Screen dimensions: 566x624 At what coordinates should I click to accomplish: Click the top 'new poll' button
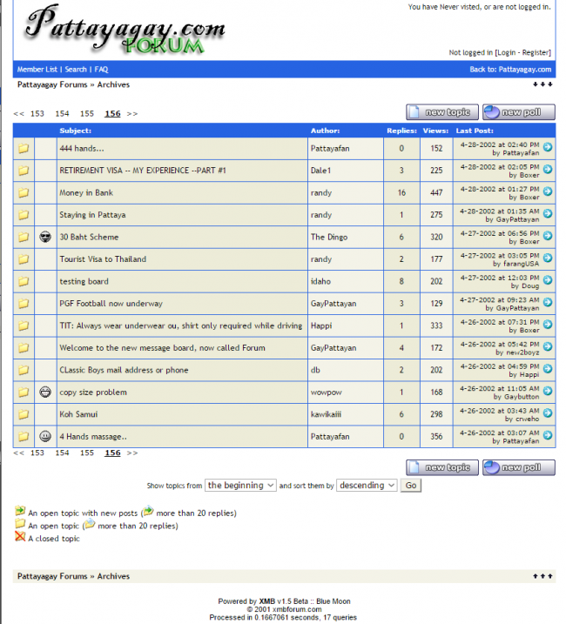pos(519,112)
